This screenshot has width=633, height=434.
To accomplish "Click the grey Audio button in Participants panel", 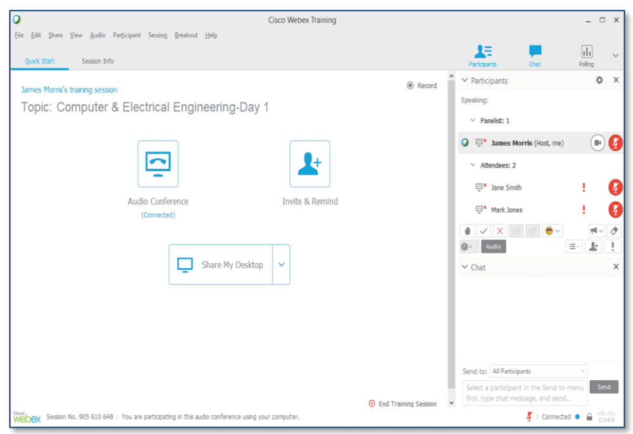I will [x=493, y=247].
